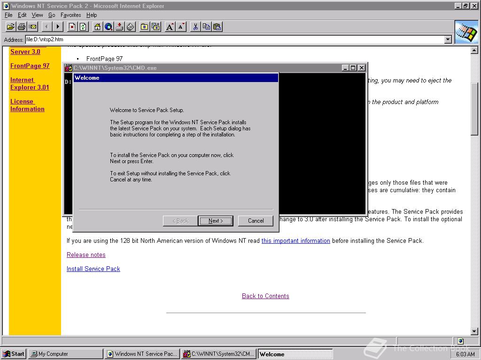This screenshot has width=481, height=360.
Task: Follow the 'this important information' link
Action: pos(296,240)
